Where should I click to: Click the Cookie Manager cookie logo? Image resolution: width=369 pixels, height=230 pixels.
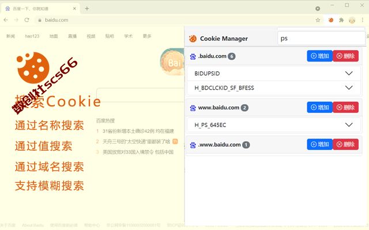[193, 39]
